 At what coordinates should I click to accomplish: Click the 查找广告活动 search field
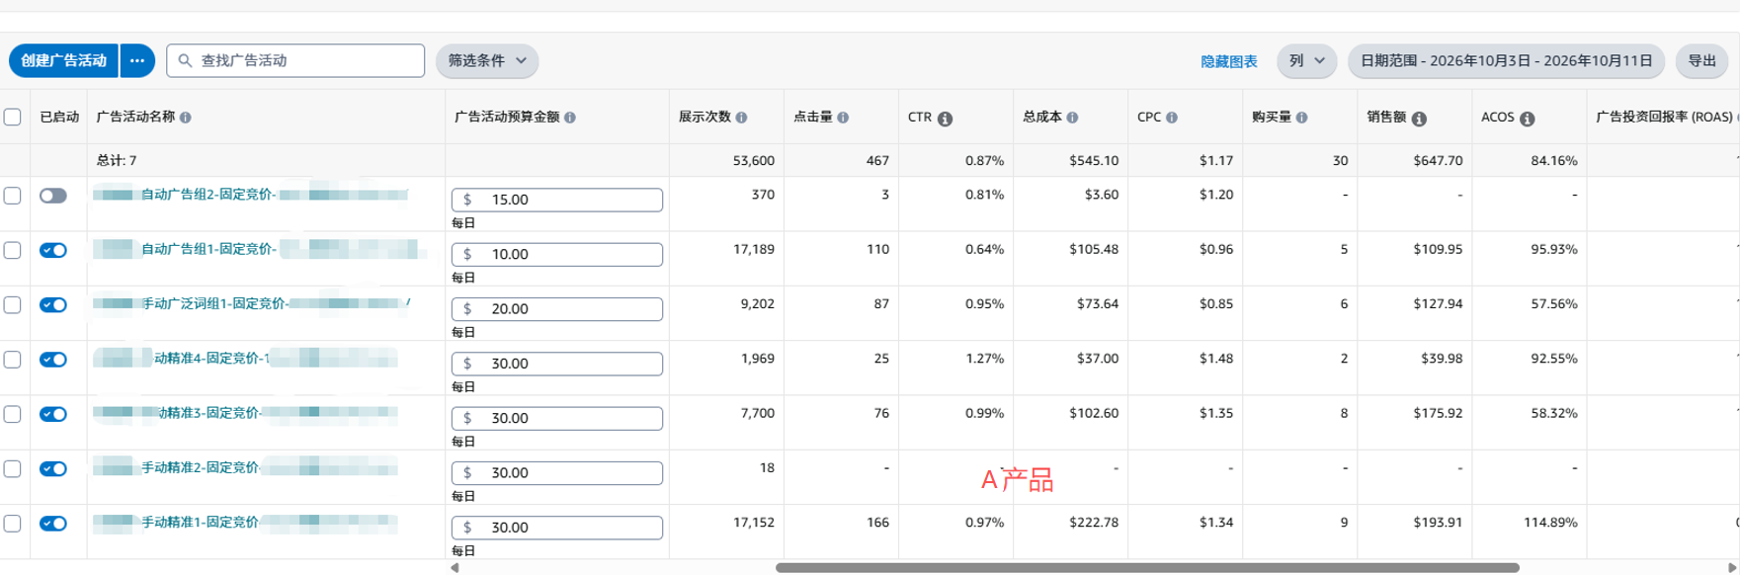click(x=295, y=60)
